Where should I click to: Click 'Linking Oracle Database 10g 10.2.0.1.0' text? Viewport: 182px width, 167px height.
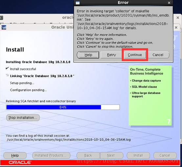(x=42, y=76)
